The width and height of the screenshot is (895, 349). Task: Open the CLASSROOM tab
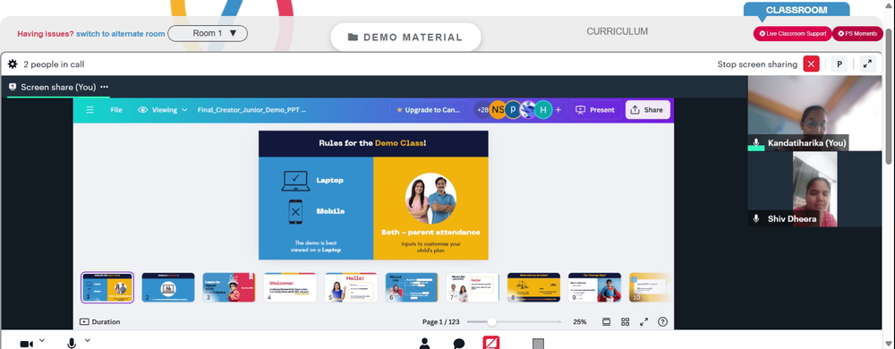coord(796,10)
